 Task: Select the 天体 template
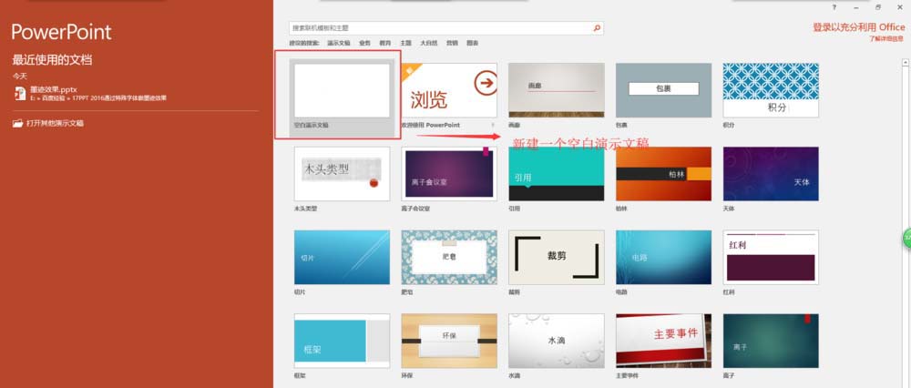click(771, 174)
